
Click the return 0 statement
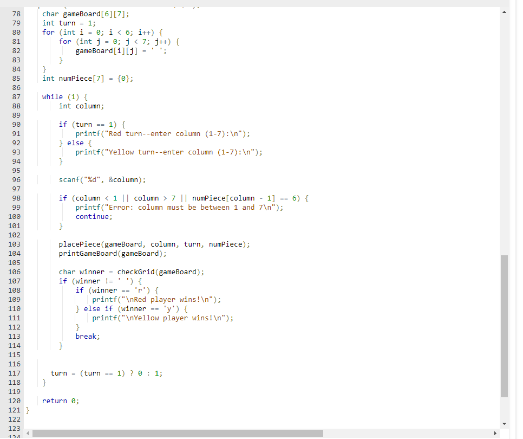tap(58, 401)
